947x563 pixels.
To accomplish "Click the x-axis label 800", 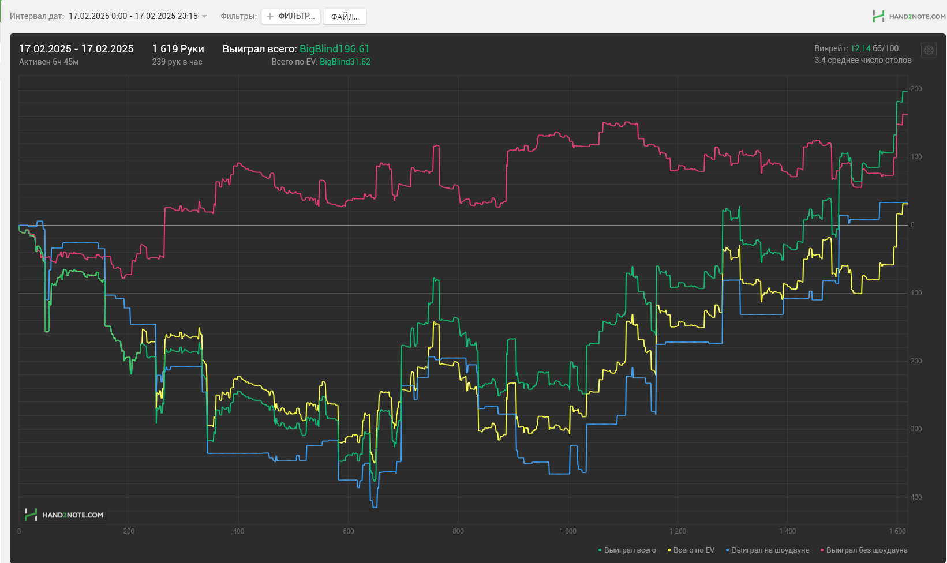I will click(x=458, y=531).
